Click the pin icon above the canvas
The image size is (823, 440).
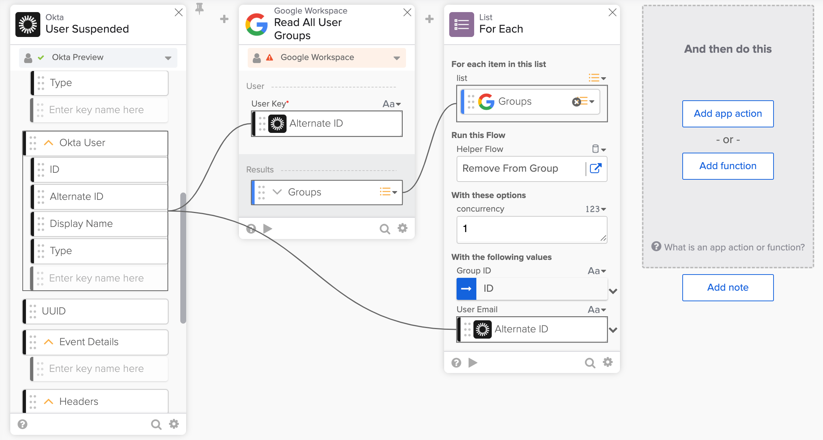199,8
